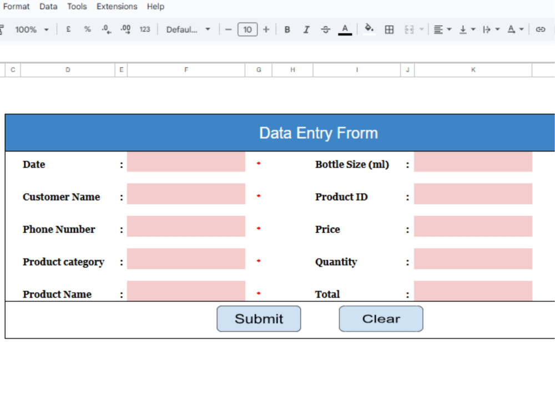Open the Data menu
The image size is (555, 416).
click(48, 6)
